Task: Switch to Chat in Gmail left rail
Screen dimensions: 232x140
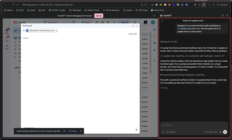Action: [x=7, y=39]
